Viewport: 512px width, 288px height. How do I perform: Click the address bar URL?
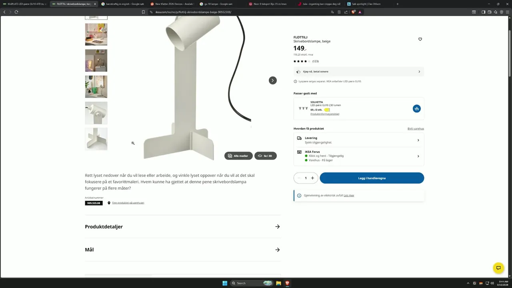[192, 12]
